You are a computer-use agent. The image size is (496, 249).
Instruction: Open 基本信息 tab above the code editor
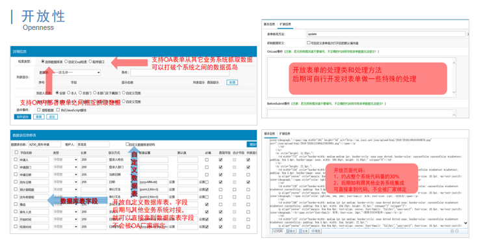(x=269, y=133)
